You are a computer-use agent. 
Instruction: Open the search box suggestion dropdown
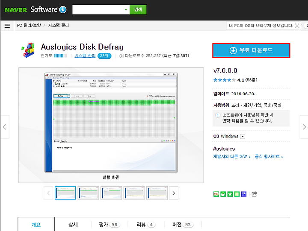coord(126,10)
